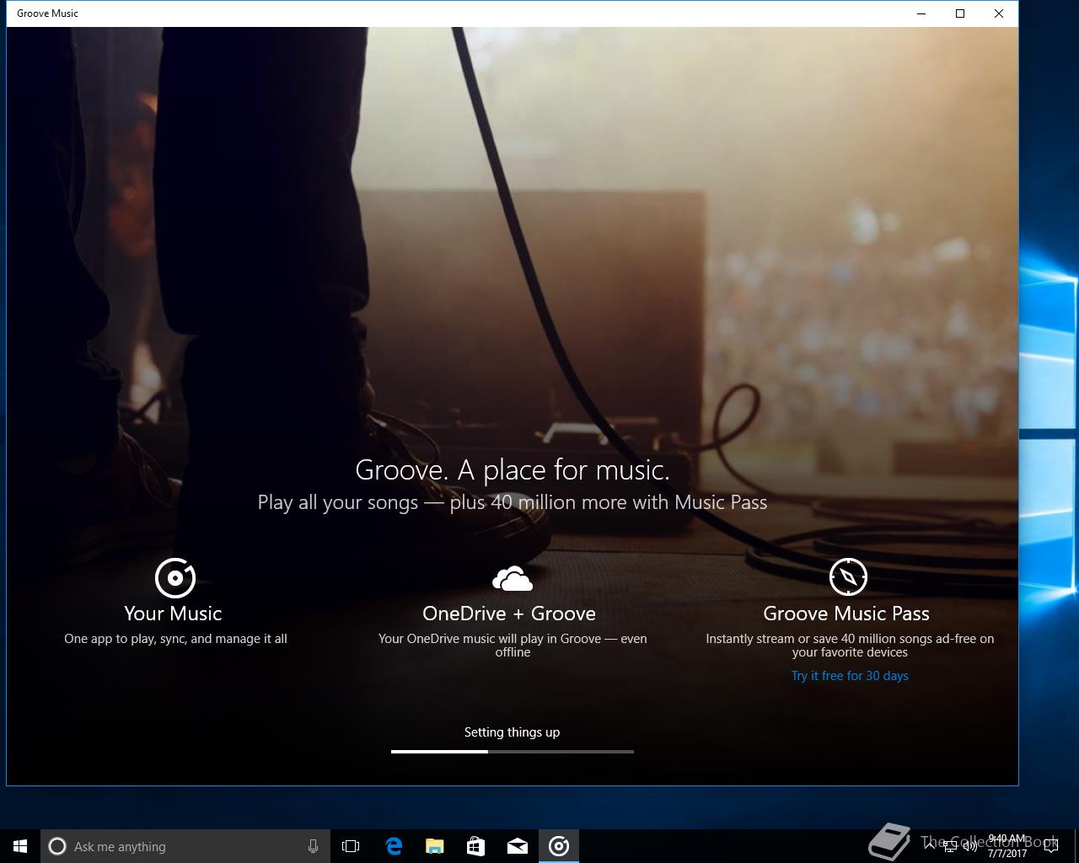The width and height of the screenshot is (1079, 863).
Task: Click 'One app to play, sync, and manage it all'
Action: (x=175, y=639)
